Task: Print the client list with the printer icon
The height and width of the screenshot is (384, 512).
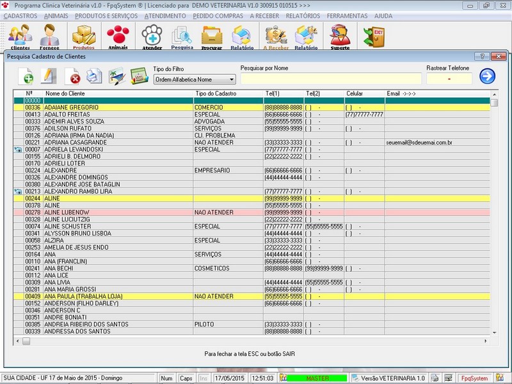Action: 94,76
